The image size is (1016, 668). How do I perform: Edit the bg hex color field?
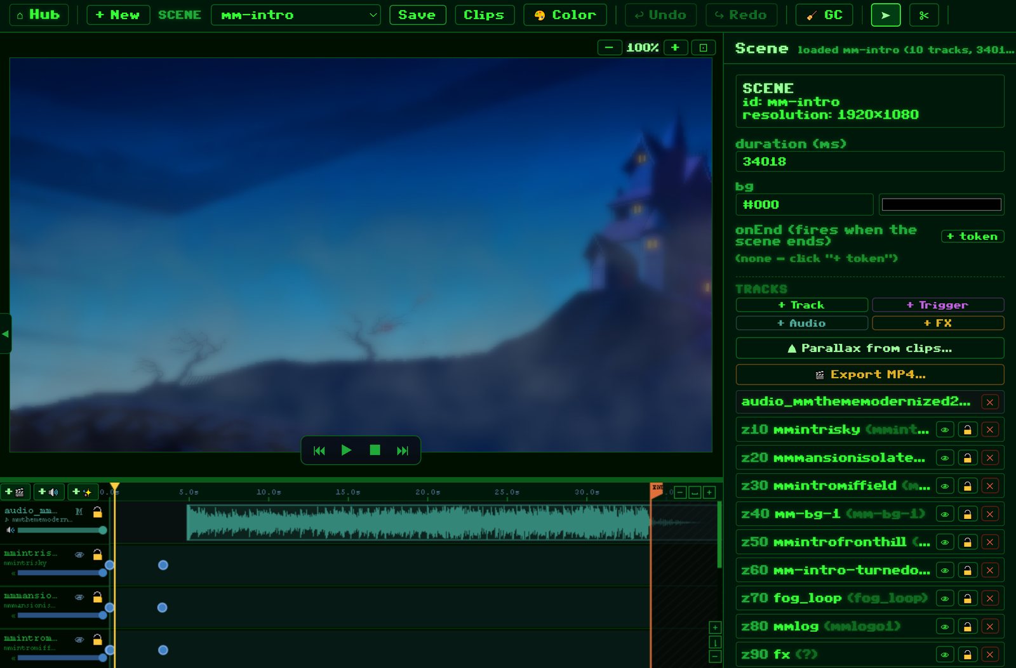point(804,205)
